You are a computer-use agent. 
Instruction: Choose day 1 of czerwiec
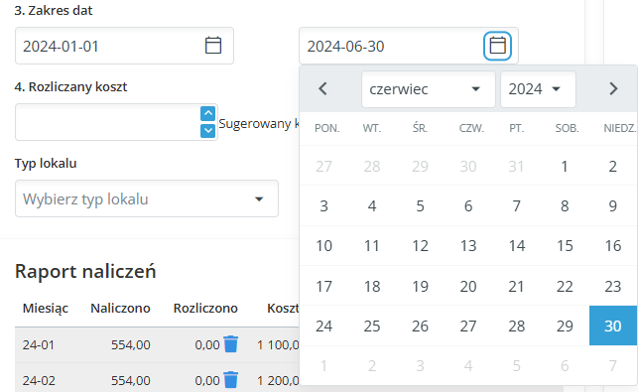tap(565, 166)
